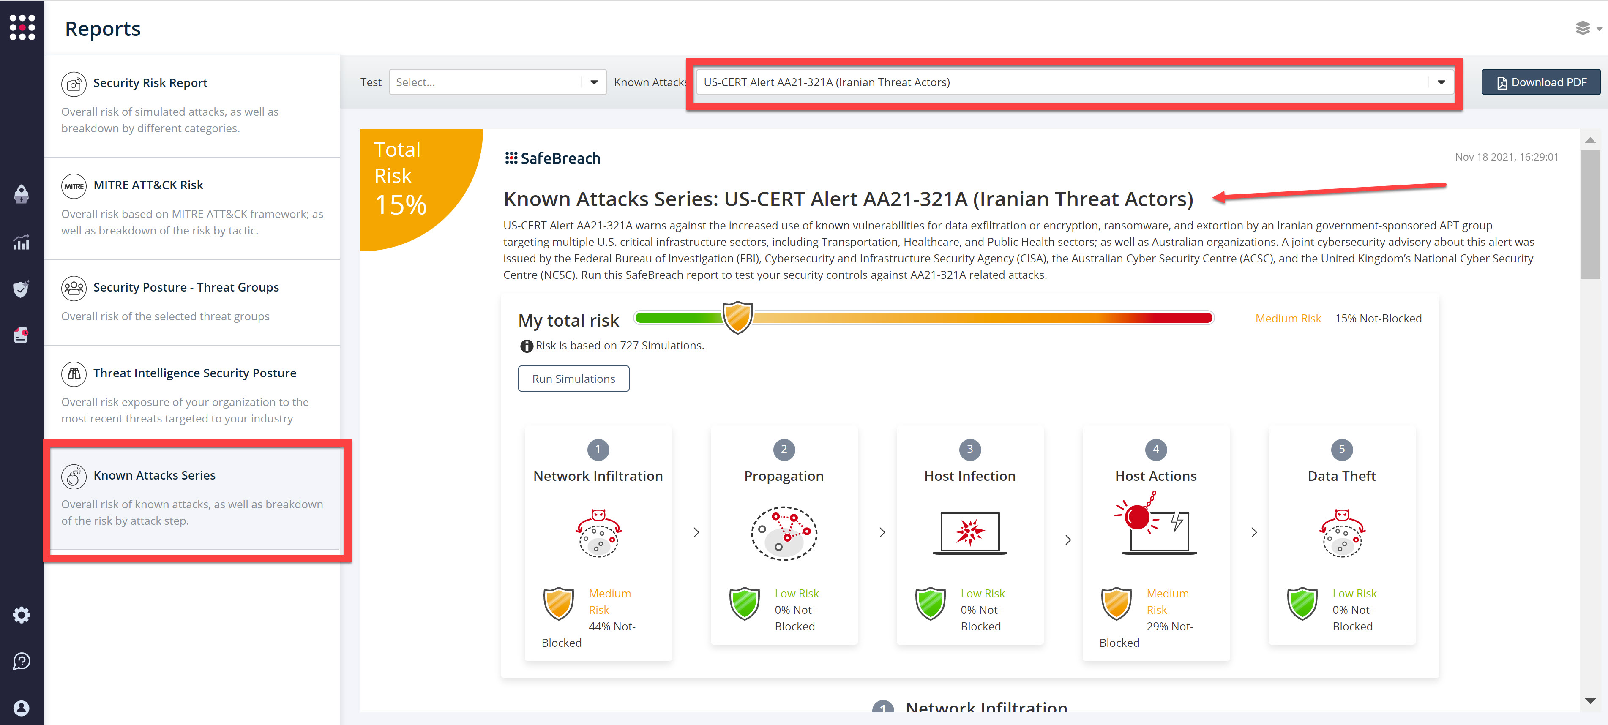Click the Run Simulations button
This screenshot has width=1608, height=725.
point(573,378)
